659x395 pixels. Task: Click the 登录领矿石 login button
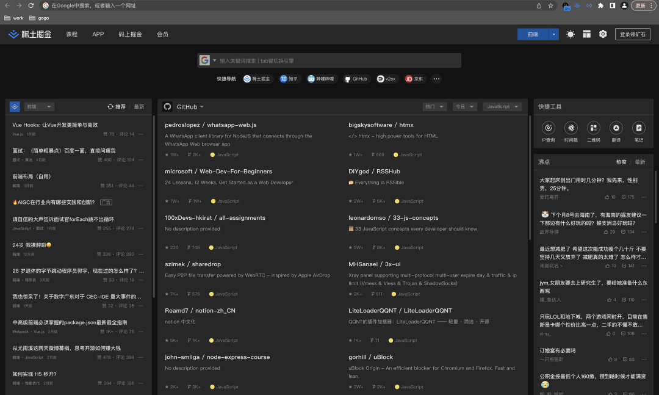(x=633, y=34)
